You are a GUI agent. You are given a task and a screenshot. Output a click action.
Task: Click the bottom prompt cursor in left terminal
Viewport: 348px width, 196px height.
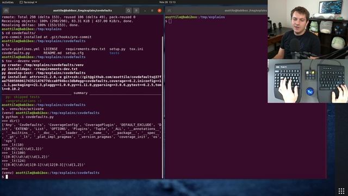coord(7,176)
